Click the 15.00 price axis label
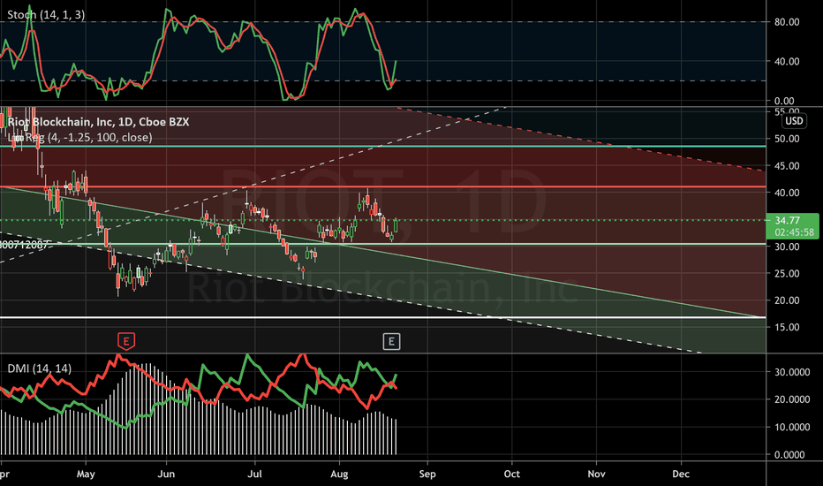823x486 pixels. coord(787,327)
